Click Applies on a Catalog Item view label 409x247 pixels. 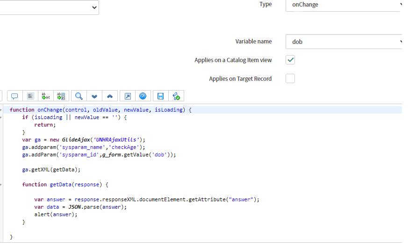[x=233, y=60]
